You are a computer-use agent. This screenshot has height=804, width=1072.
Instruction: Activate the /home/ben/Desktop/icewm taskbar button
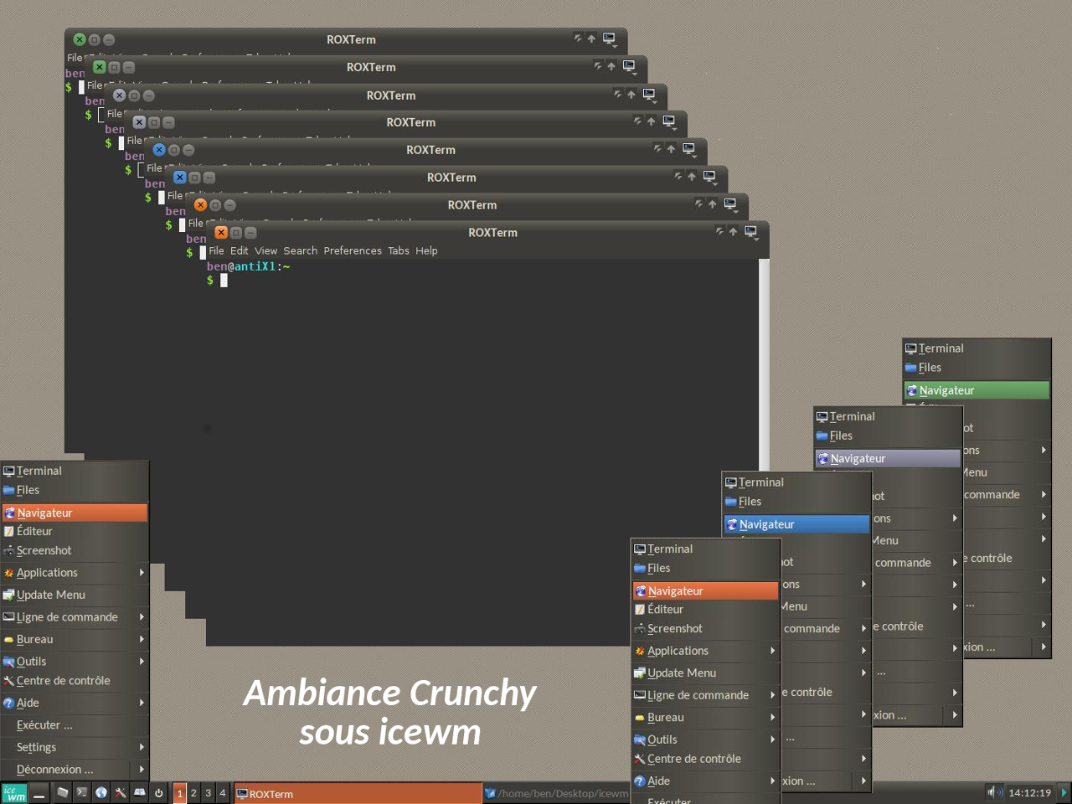point(556,793)
